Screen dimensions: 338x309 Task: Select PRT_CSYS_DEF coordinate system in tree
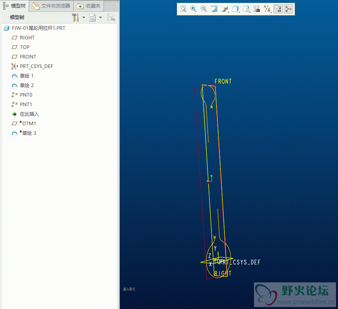36,66
